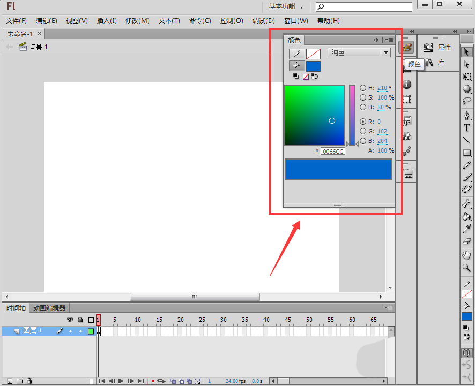Open the Transform panel icon
This screenshot has width=475, height=386.
[x=406, y=99]
